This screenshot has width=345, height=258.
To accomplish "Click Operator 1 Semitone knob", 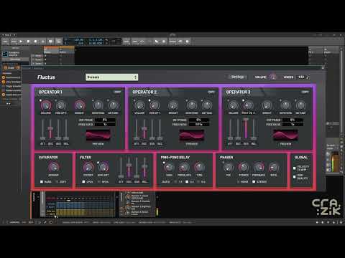I will click(x=98, y=105).
